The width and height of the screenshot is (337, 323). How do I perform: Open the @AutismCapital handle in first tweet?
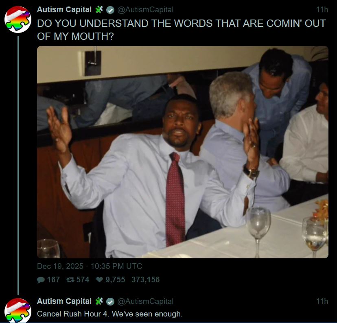[x=145, y=10]
